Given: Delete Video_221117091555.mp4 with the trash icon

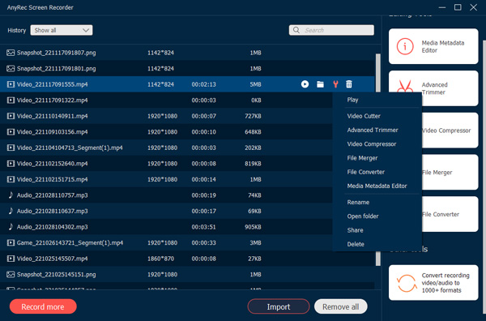Looking at the screenshot, I should click(x=349, y=84).
